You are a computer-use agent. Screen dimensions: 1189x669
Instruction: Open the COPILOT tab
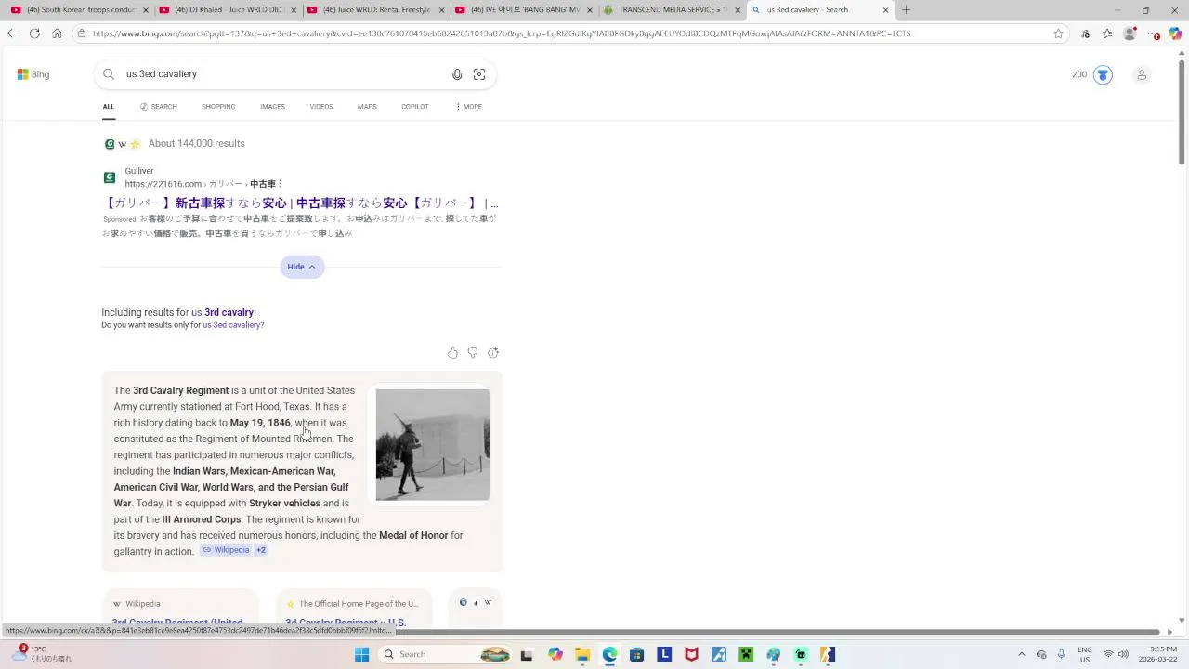415,107
